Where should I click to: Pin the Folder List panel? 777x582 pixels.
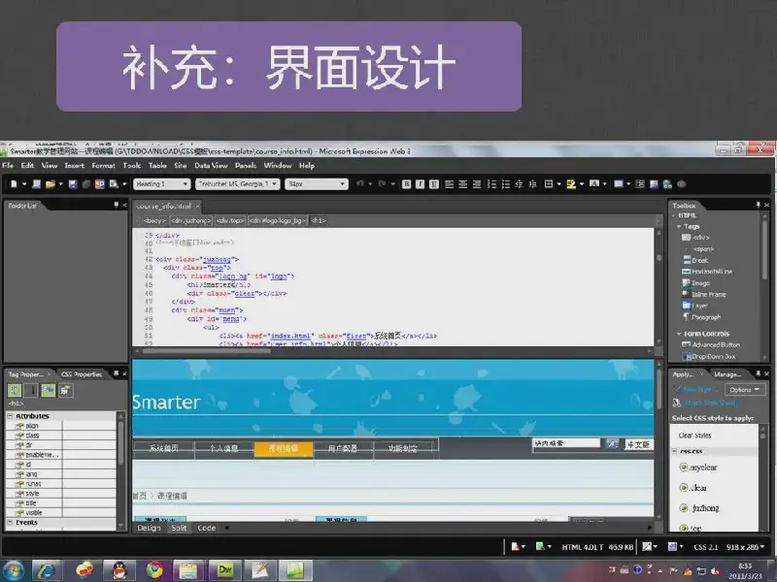pyautogui.click(x=117, y=205)
